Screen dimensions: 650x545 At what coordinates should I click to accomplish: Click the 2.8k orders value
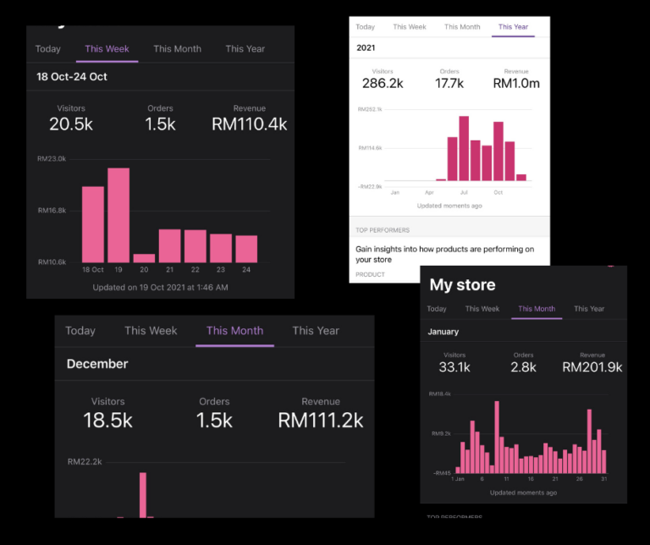point(523,367)
